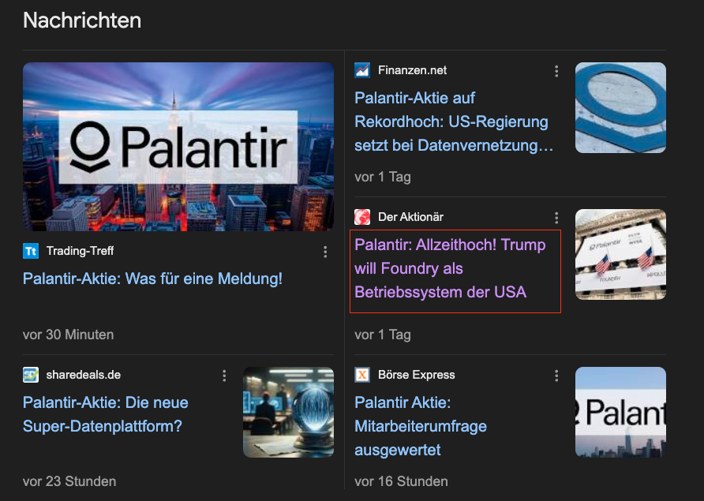Open three-dot menu for Börse Express article
This screenshot has width=704, height=501.
[556, 376]
